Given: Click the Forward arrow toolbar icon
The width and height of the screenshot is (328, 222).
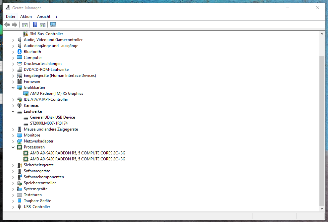Looking at the screenshot, I should 15,25.
